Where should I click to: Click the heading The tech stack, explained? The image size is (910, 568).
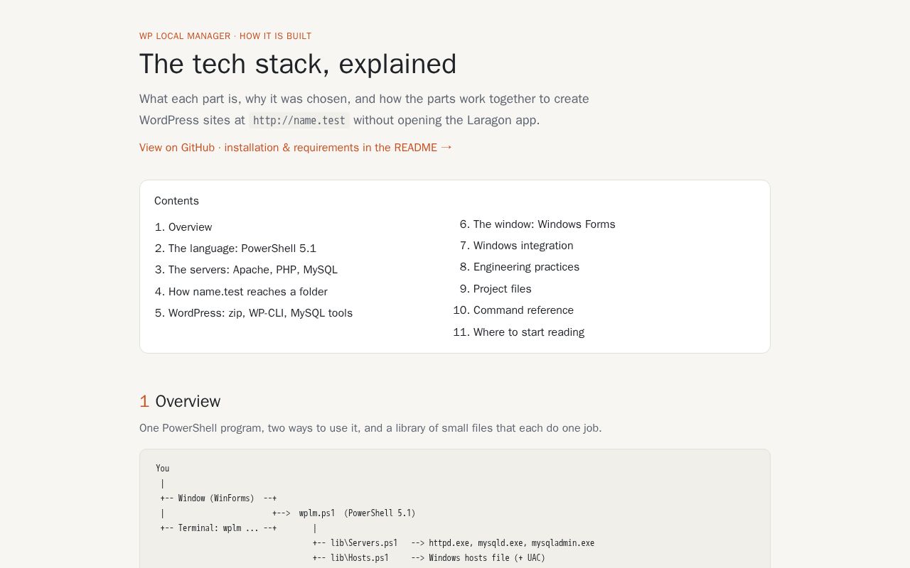click(x=298, y=64)
